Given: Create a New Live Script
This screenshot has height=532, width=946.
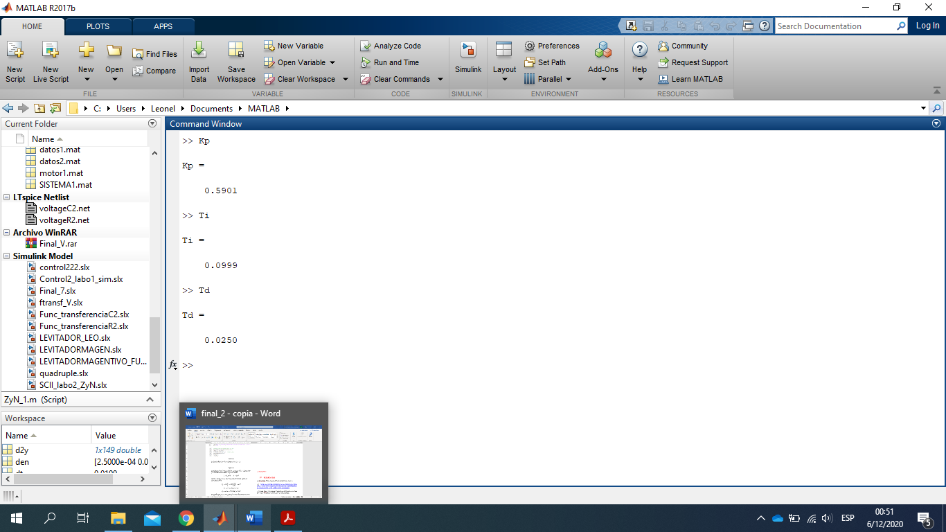Looking at the screenshot, I should point(51,61).
